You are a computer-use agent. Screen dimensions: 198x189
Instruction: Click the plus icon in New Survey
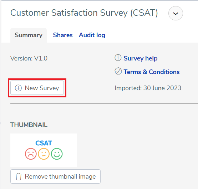click(19, 88)
